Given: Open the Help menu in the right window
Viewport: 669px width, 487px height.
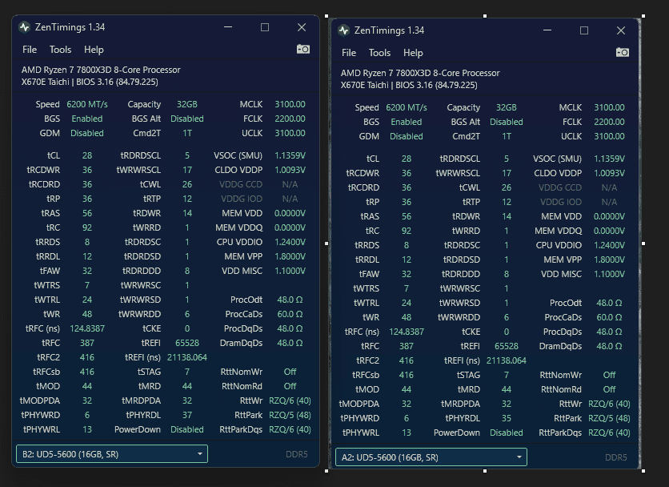Looking at the screenshot, I should (x=413, y=53).
